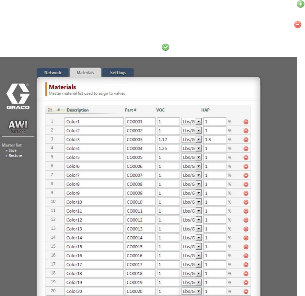305x296 pixels.
Task: Delete the Color18 material row
Action: pos(246,274)
